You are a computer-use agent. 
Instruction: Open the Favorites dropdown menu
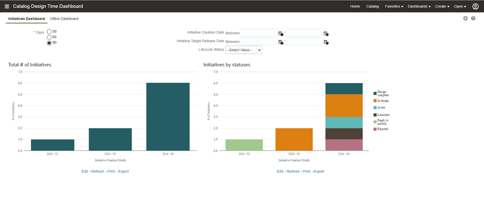[x=394, y=6]
